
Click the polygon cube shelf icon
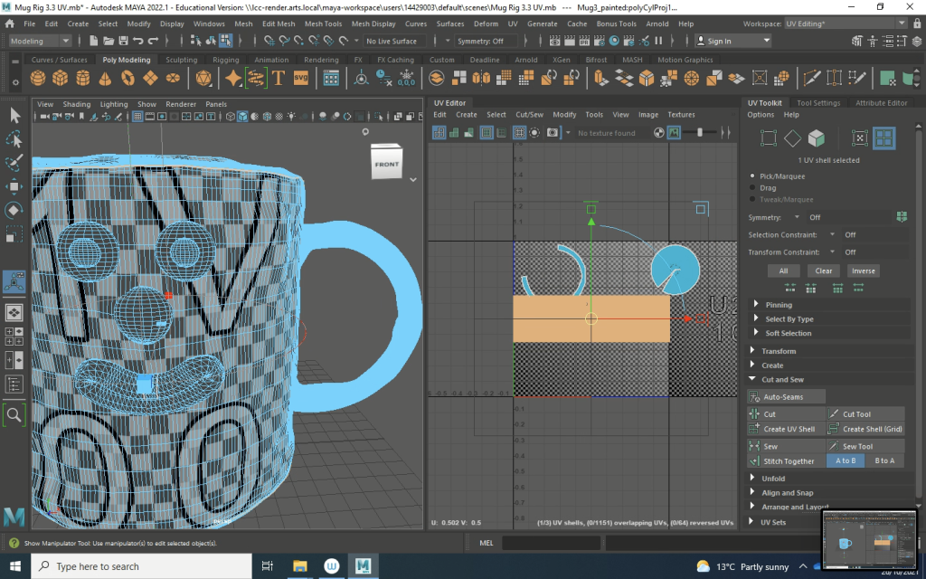pyautogui.click(x=60, y=80)
